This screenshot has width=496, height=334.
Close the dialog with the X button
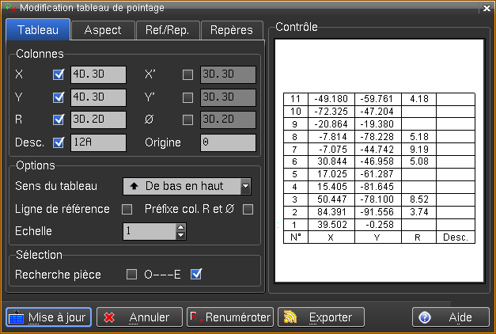[487, 7]
